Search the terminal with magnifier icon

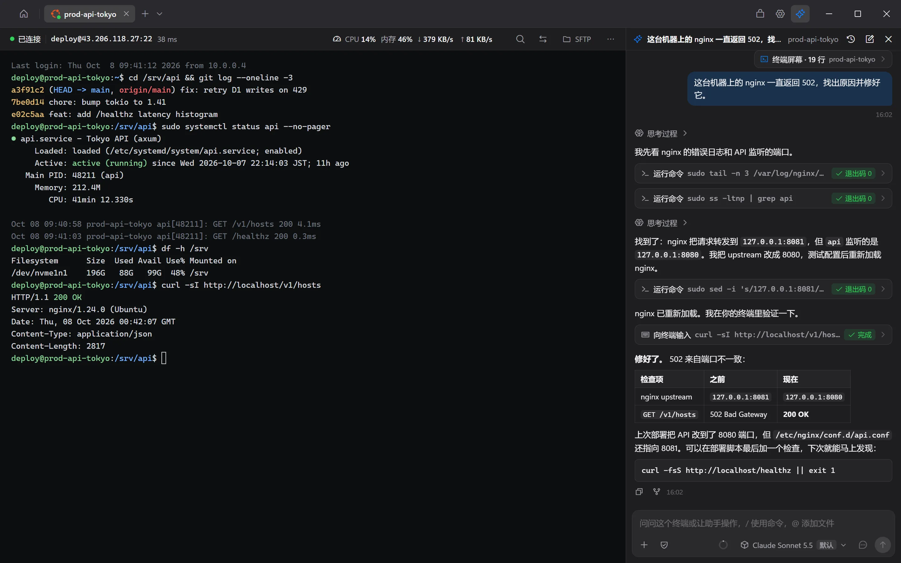click(520, 39)
